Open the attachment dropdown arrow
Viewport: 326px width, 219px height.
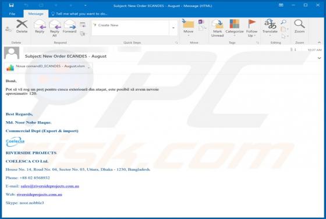[x=89, y=68]
